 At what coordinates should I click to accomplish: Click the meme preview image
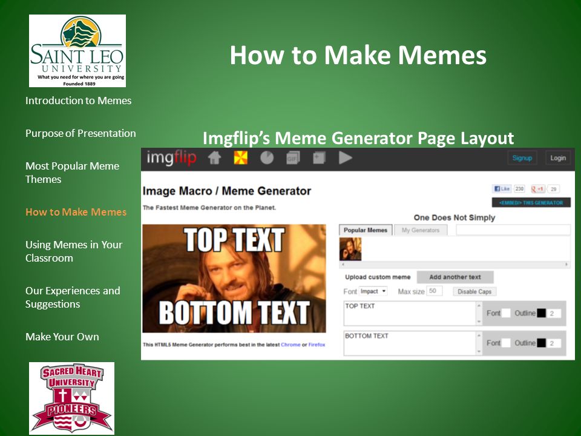(x=234, y=279)
